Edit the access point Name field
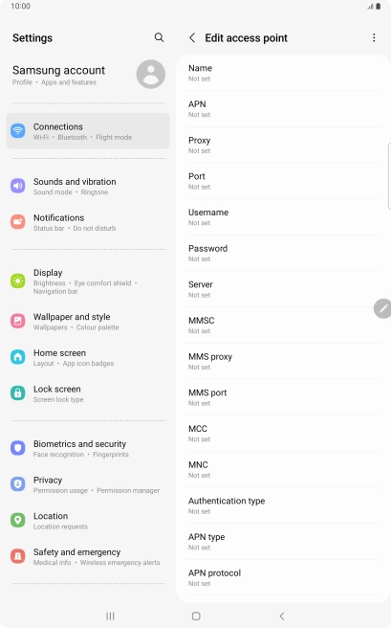Screen dimensions: 391x628 283,73
